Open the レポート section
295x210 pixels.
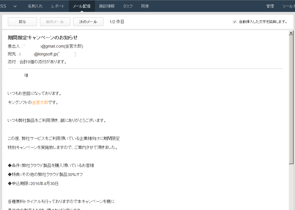click(x=57, y=6)
